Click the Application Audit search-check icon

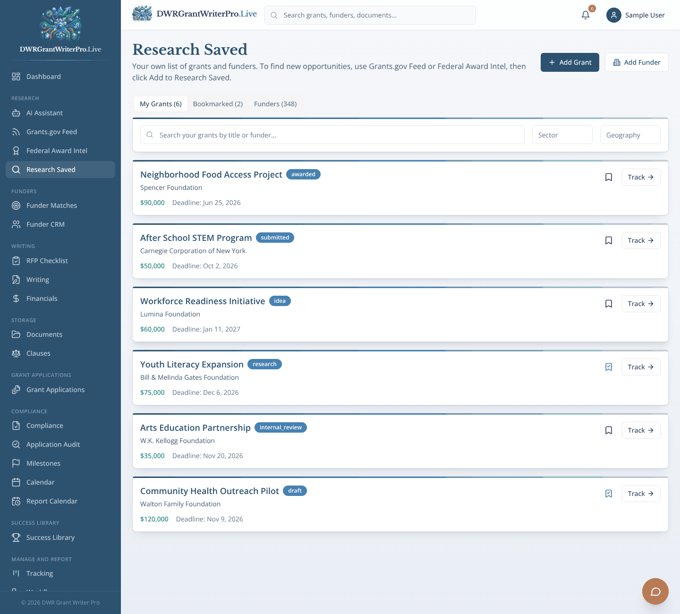click(16, 444)
